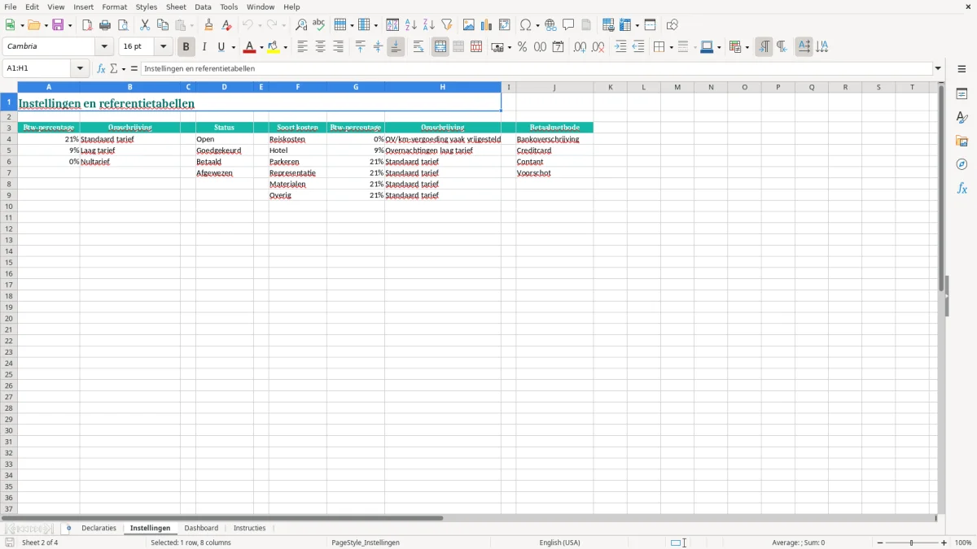Sort ascending A to Z
The image size is (977, 549).
point(410,25)
